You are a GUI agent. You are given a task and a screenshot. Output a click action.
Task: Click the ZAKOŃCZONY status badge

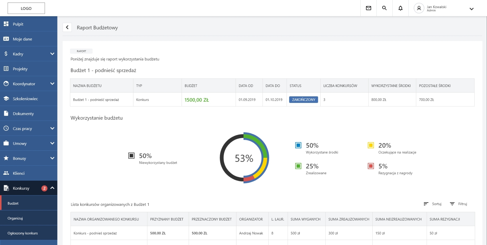point(304,100)
